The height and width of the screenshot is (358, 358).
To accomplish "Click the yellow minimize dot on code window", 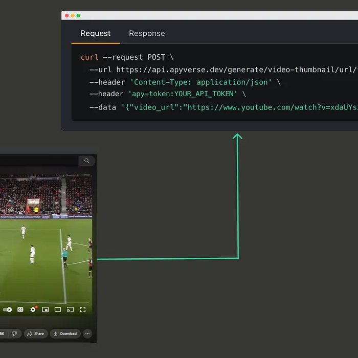I will coord(73,15).
